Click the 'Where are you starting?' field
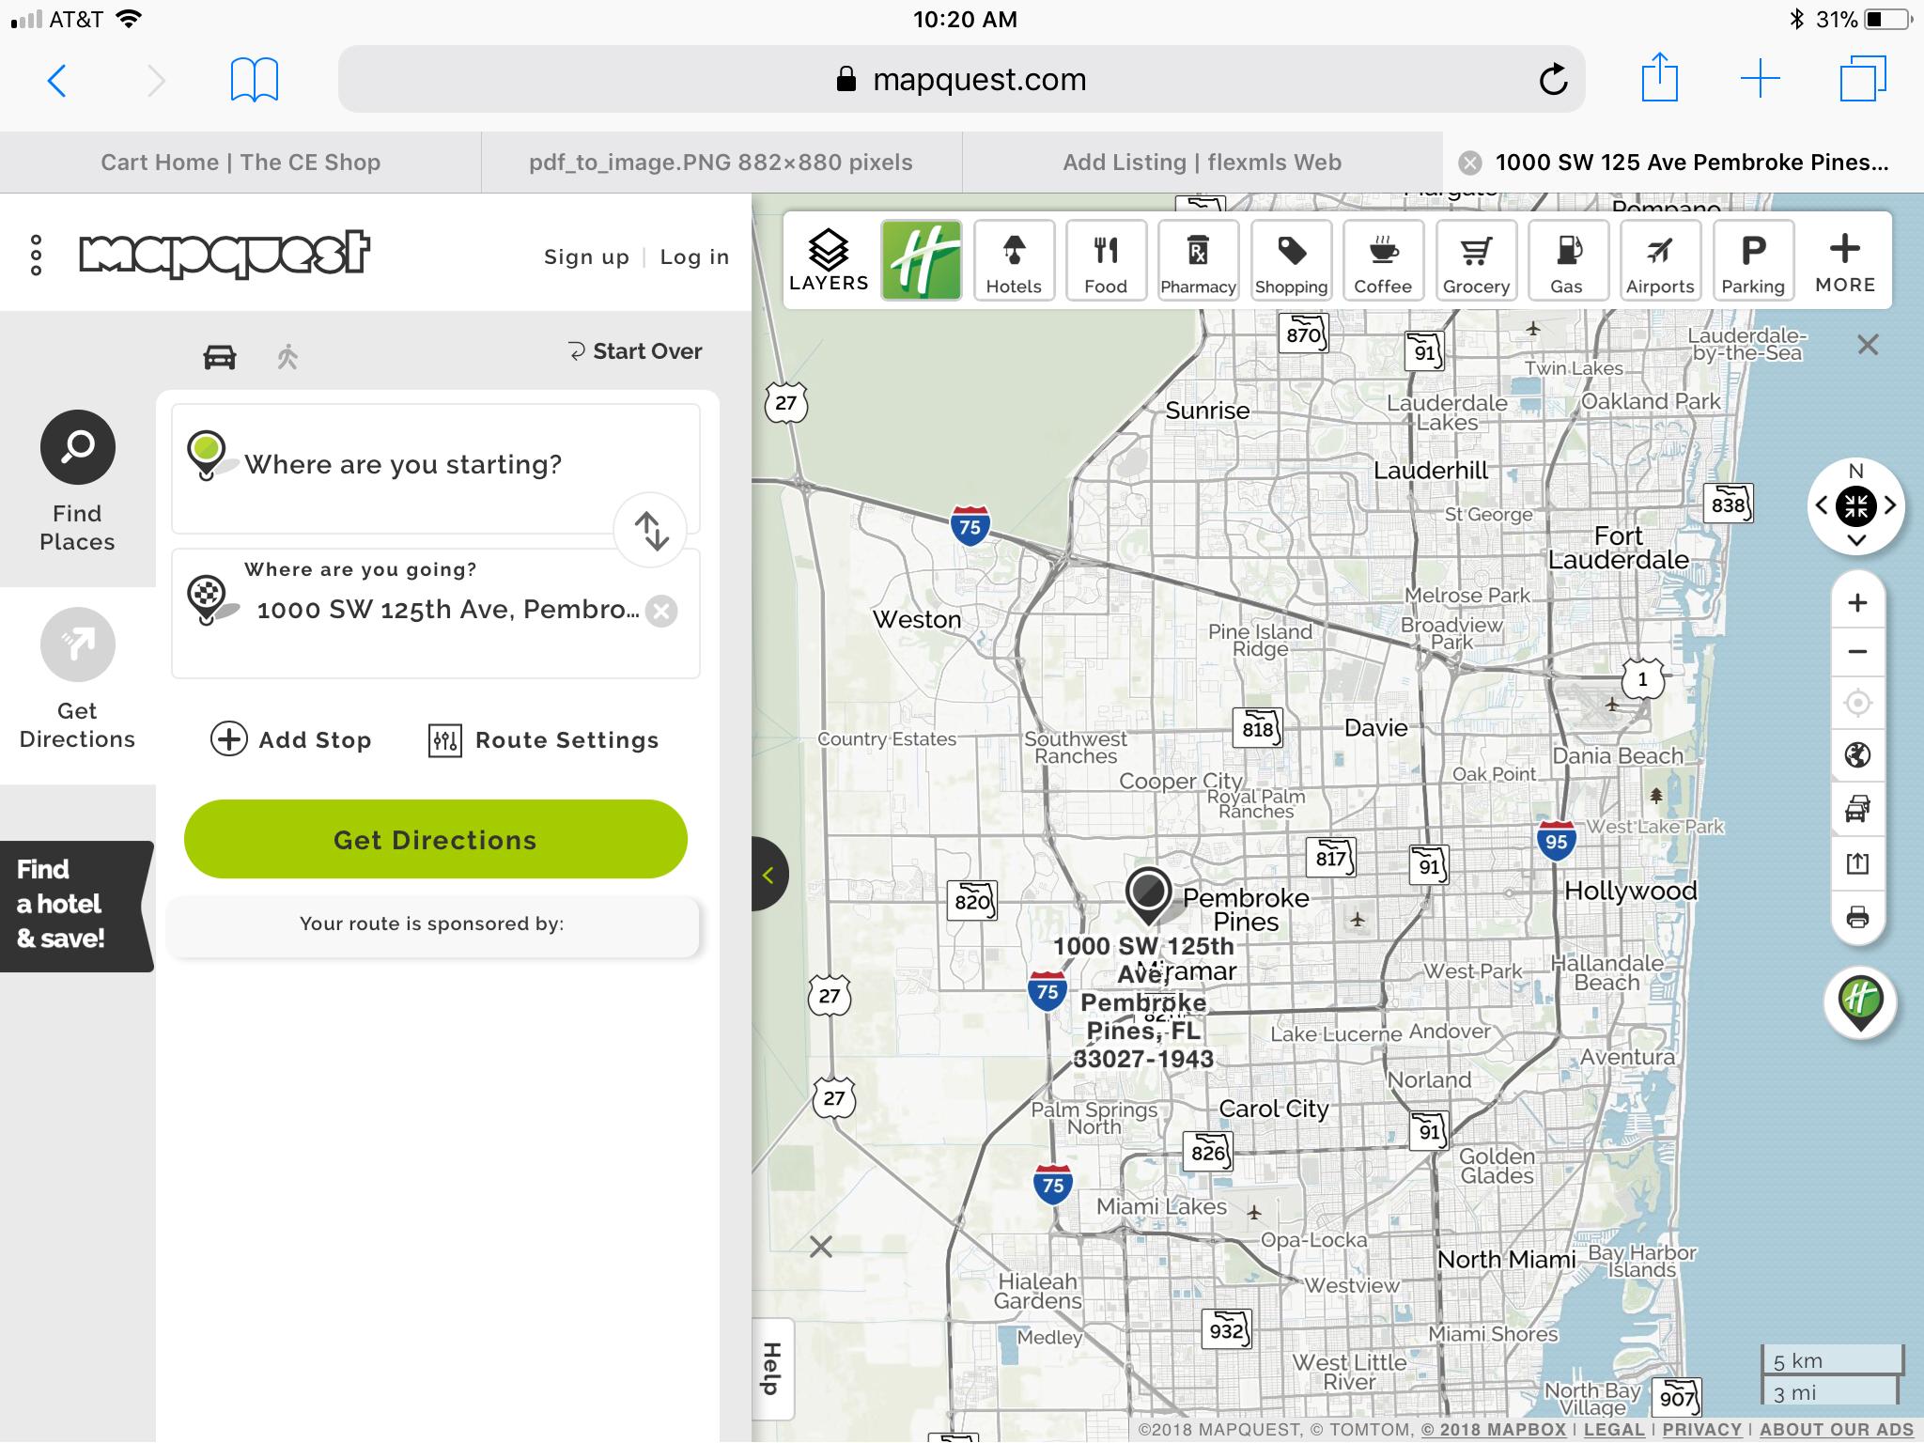The width and height of the screenshot is (1924, 1443). [404, 465]
